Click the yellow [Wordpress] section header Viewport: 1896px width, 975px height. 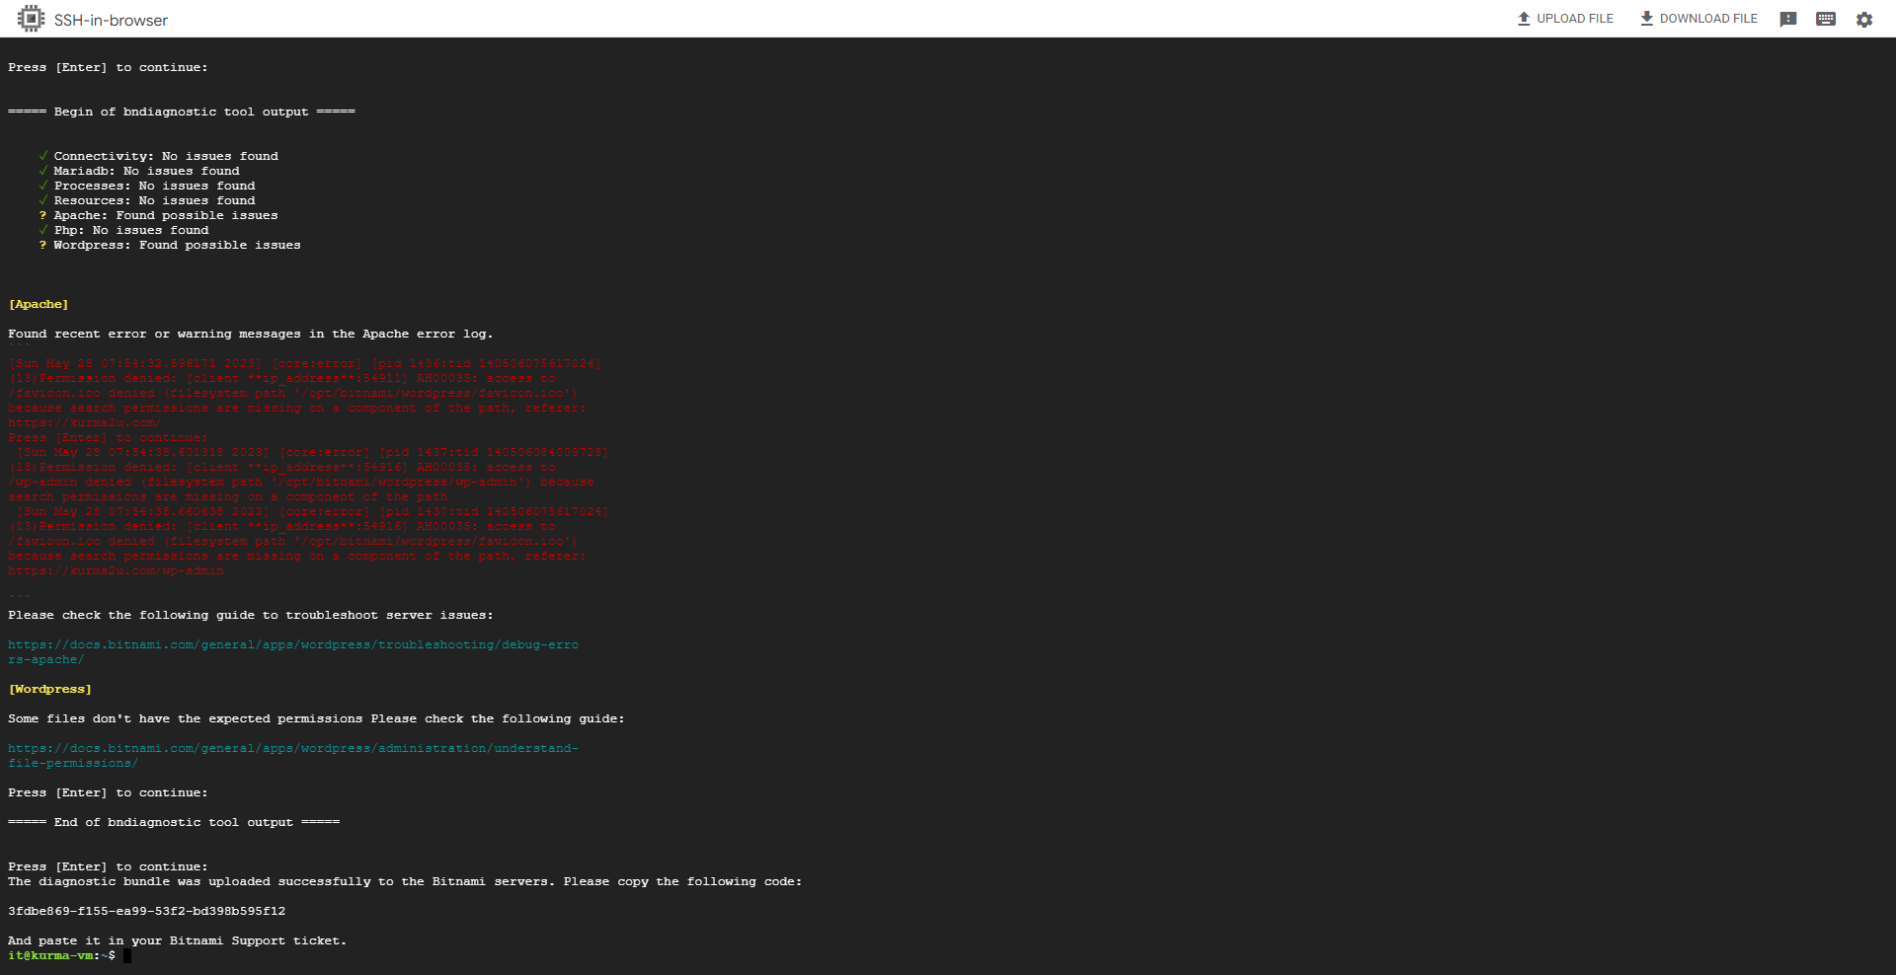(x=48, y=689)
